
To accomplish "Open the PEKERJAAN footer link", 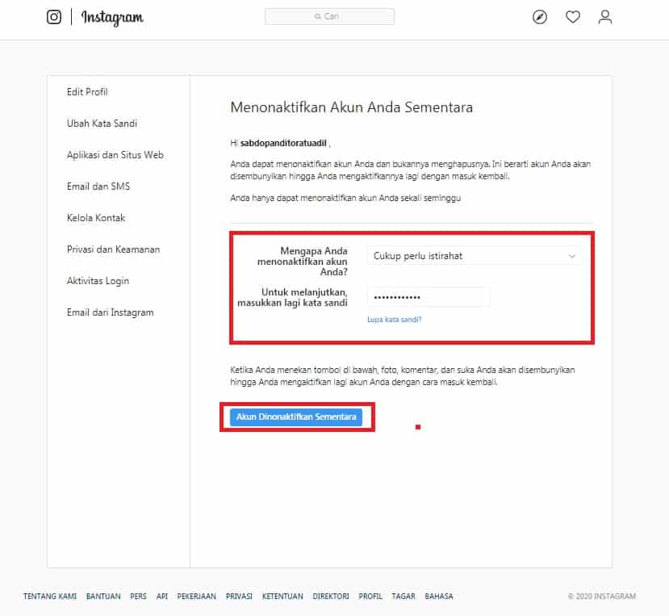I will pos(196,596).
